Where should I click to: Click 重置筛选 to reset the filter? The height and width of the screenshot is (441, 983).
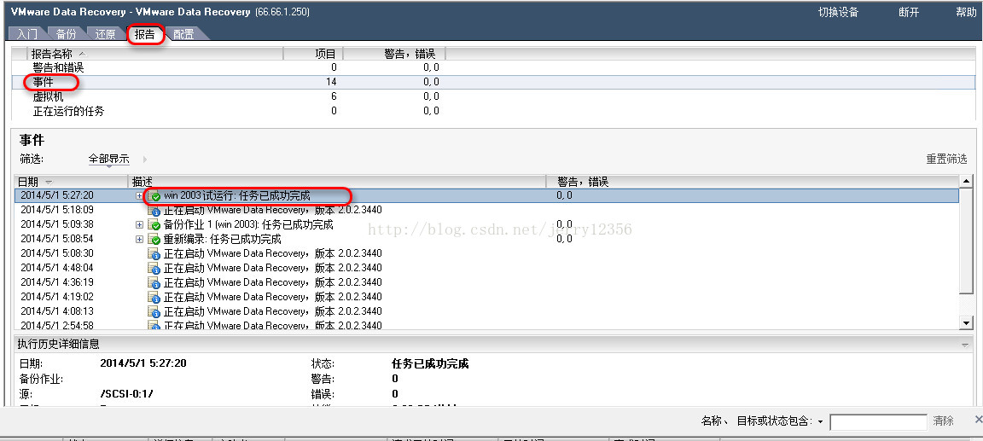(x=946, y=160)
